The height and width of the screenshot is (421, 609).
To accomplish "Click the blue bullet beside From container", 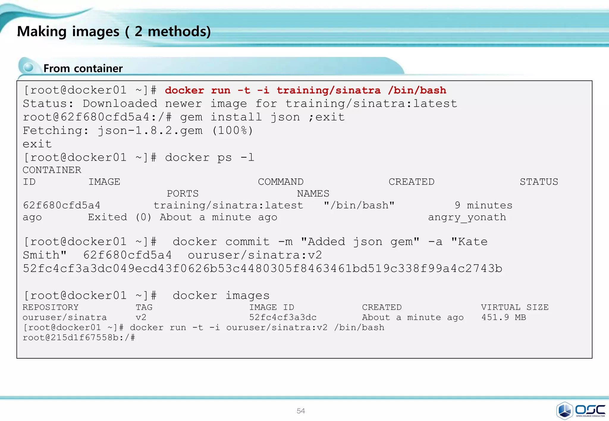I will [29, 67].
